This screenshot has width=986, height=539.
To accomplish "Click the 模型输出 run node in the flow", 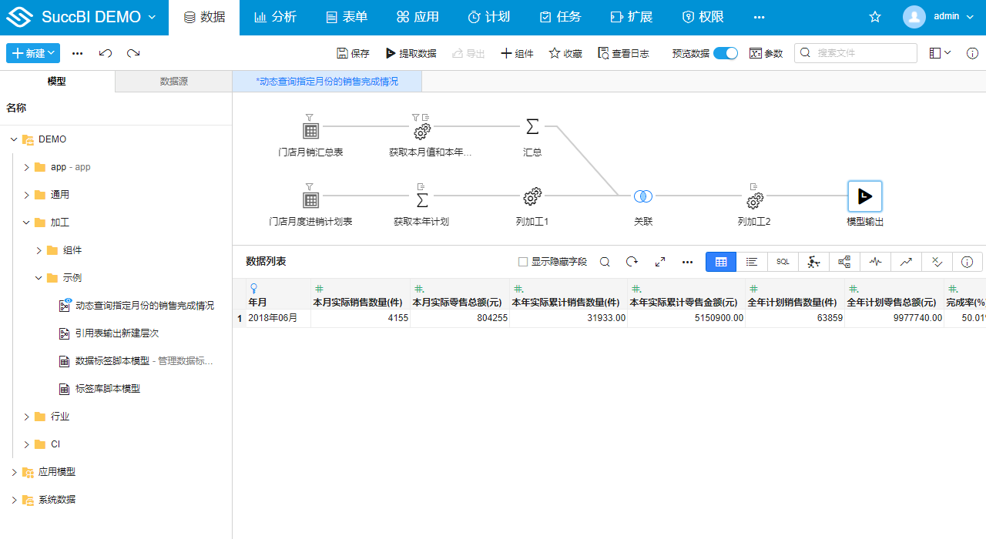I will [x=864, y=196].
